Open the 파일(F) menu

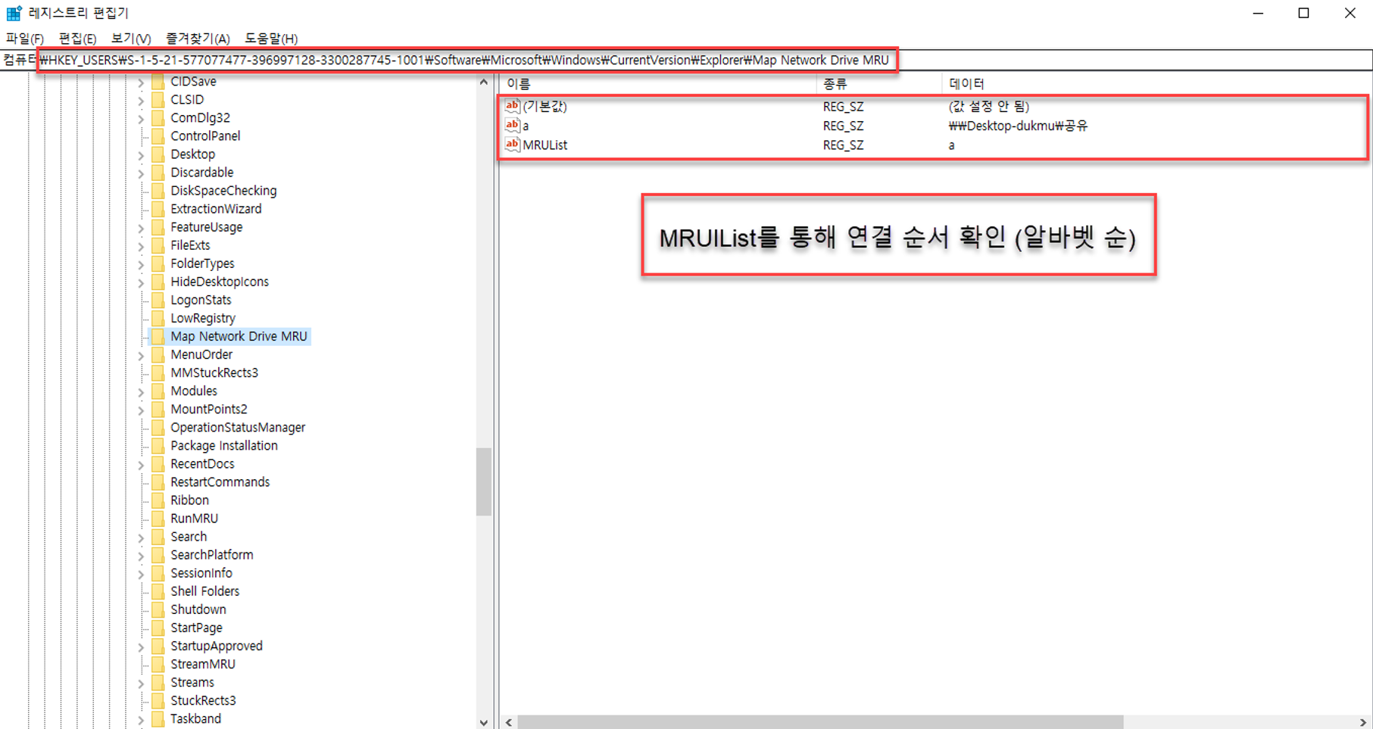(x=25, y=39)
